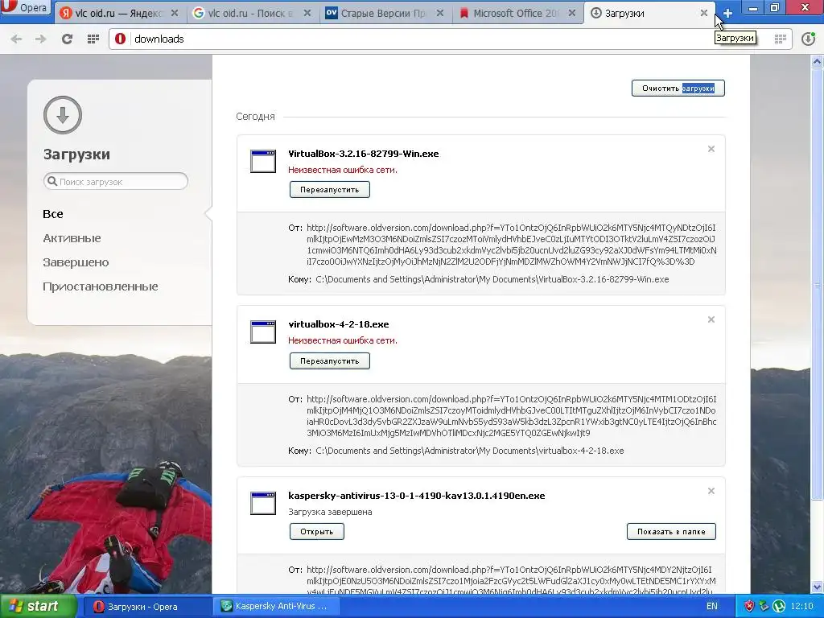Open a new tab with plus button
This screenshot has height=618, width=824.
[727, 13]
